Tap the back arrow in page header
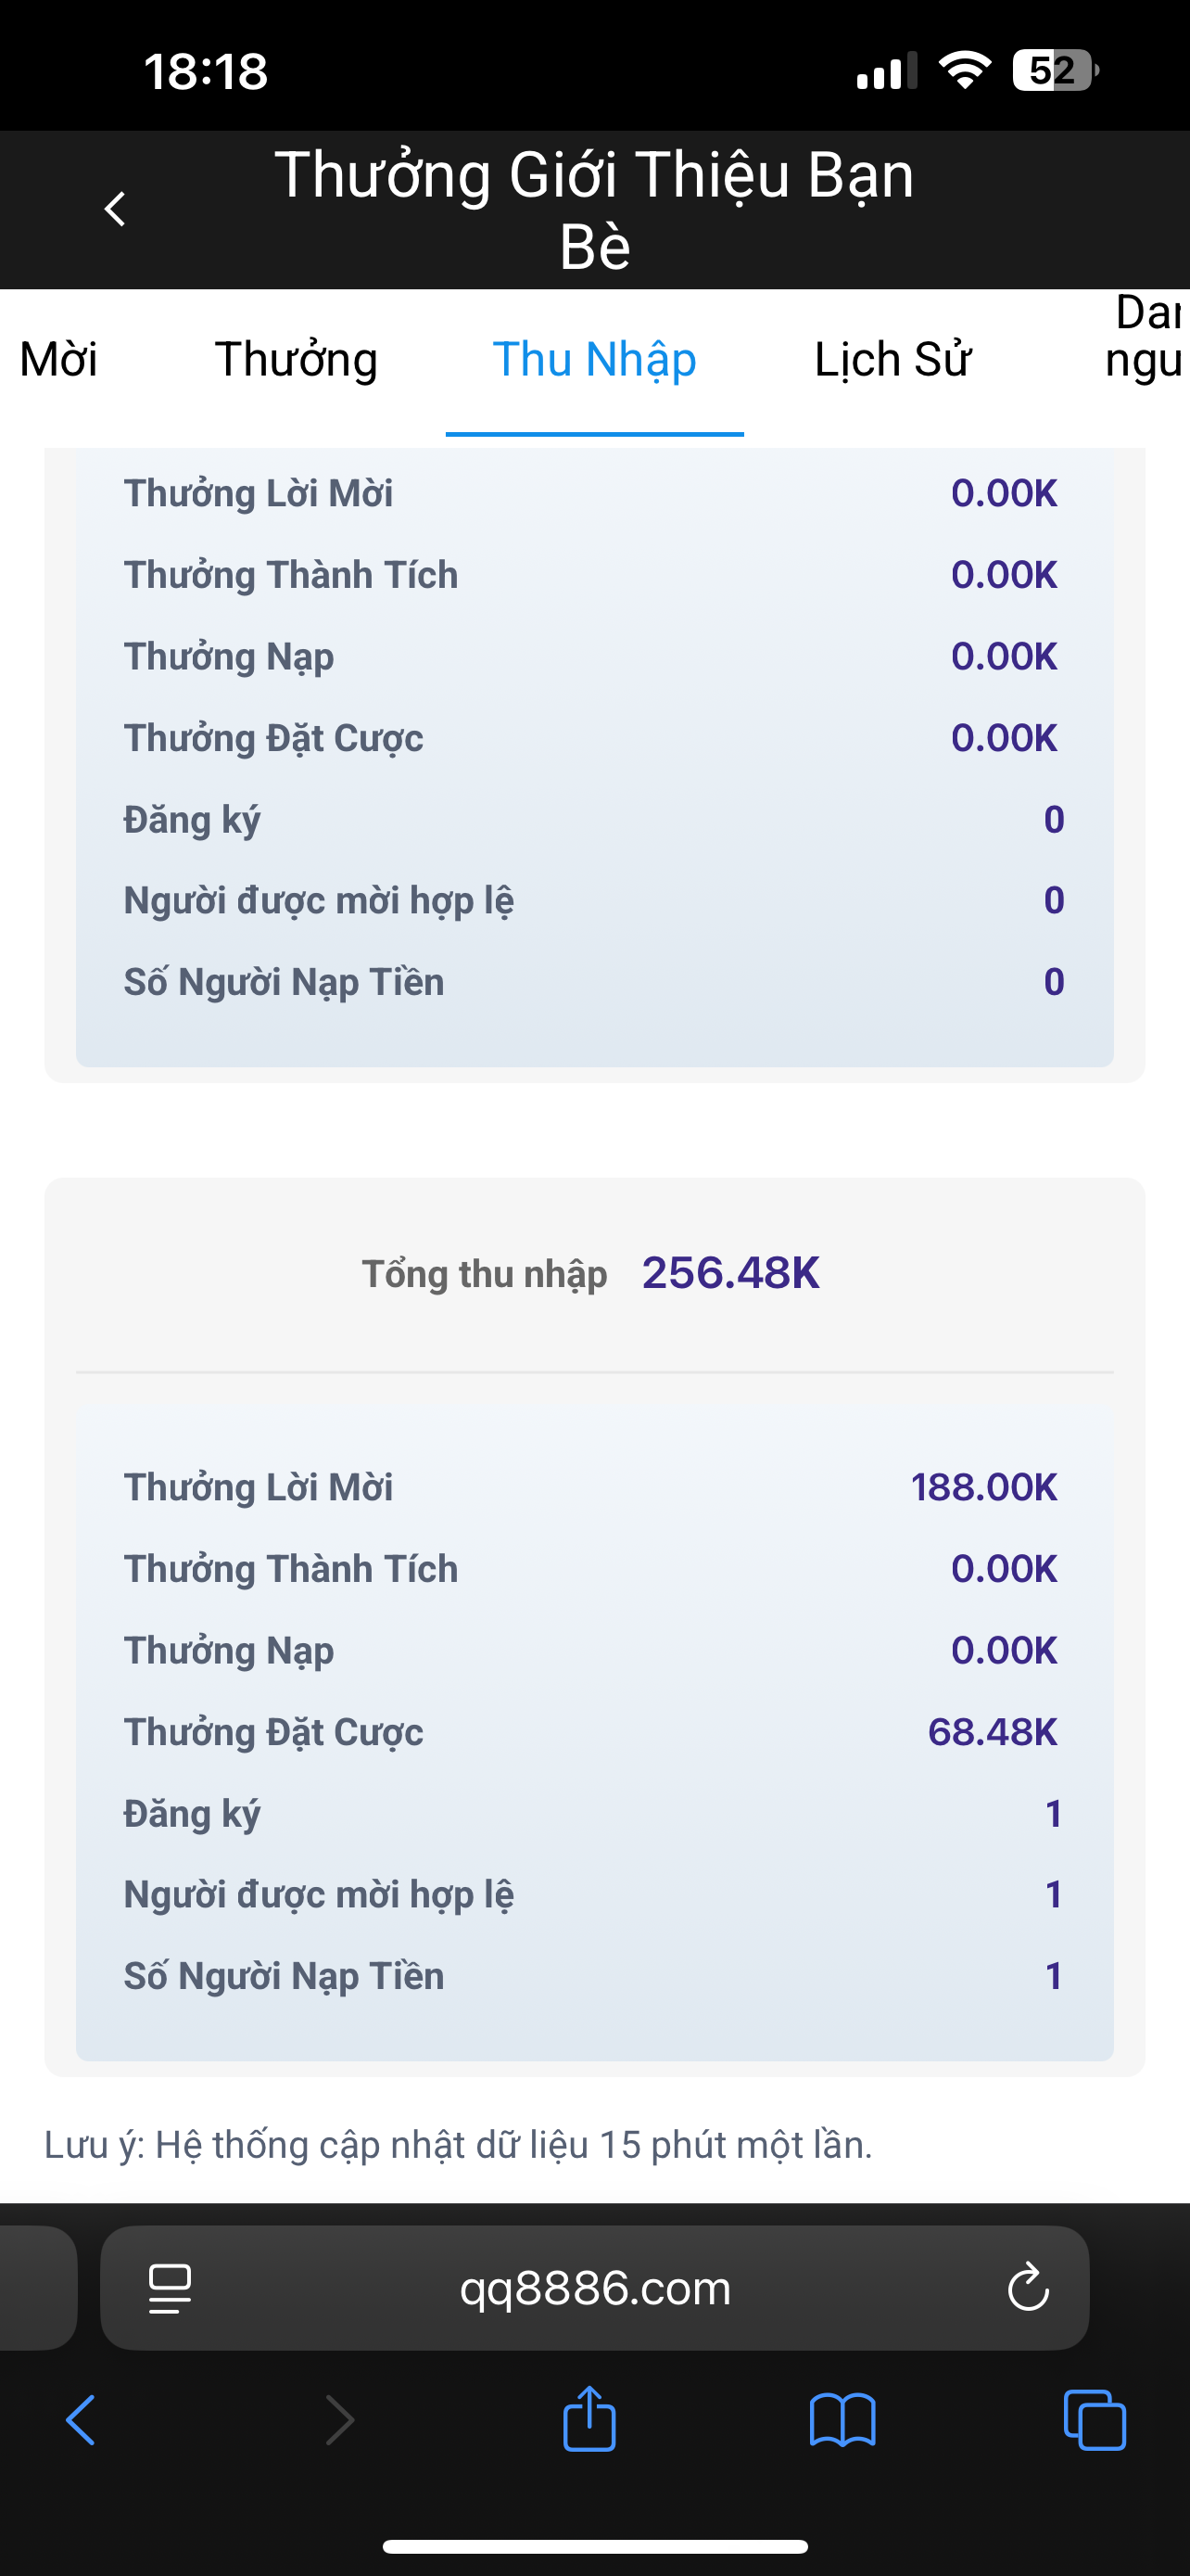1190x2576 pixels. tap(115, 209)
